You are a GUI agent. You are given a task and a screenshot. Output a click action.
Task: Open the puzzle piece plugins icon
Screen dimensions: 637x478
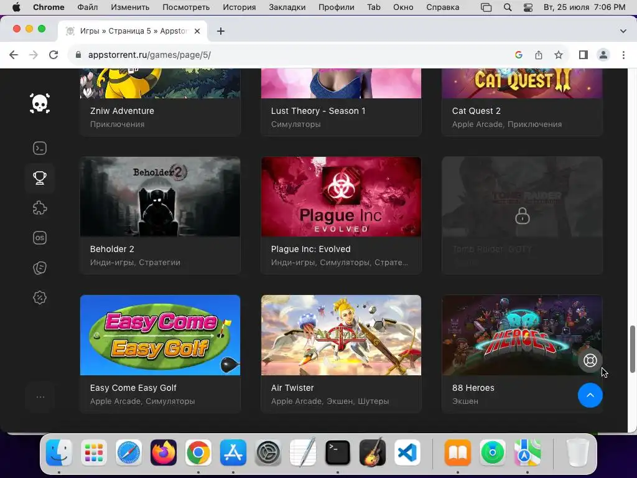[40, 208]
